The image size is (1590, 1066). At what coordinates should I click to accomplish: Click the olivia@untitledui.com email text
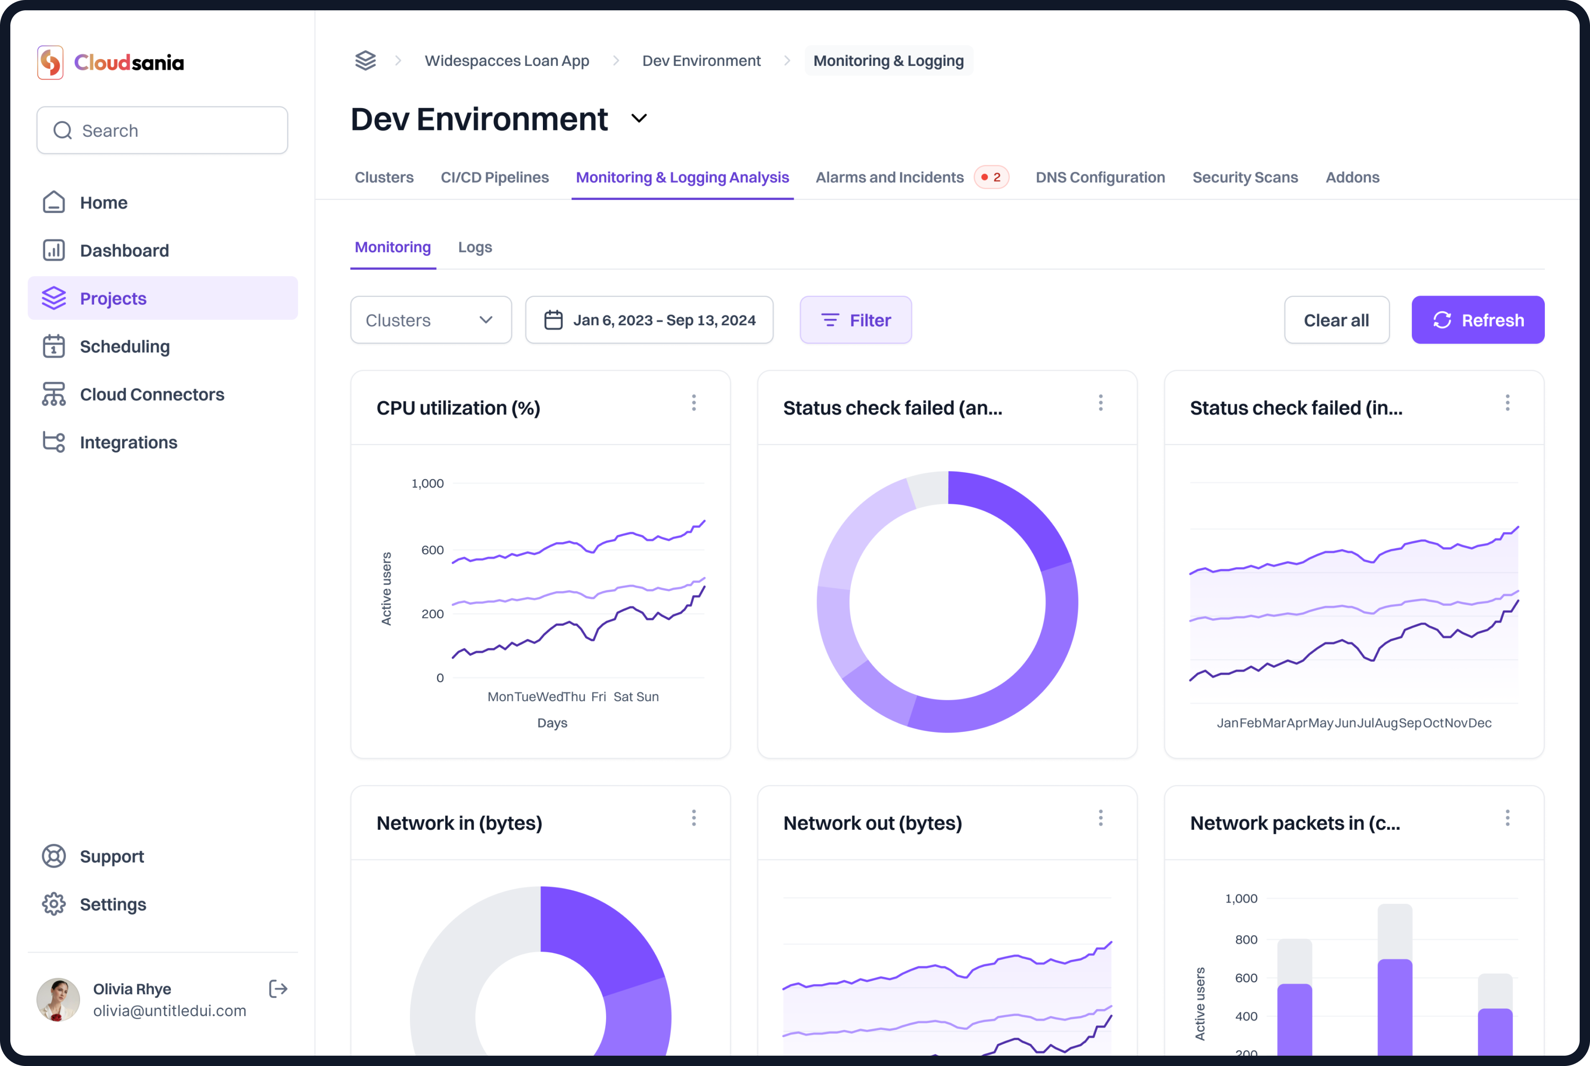(x=169, y=1010)
